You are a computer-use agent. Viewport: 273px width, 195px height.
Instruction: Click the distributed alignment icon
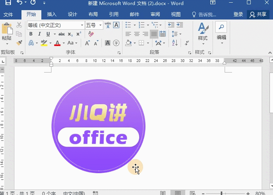pyautogui.click(x=163, y=34)
